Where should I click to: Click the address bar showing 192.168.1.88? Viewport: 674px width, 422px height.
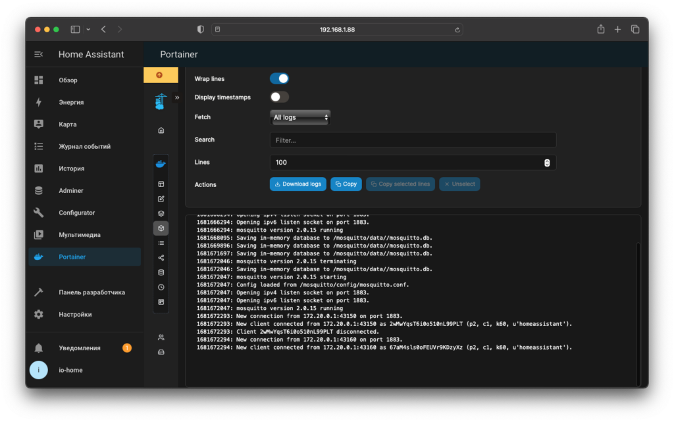[337, 29]
